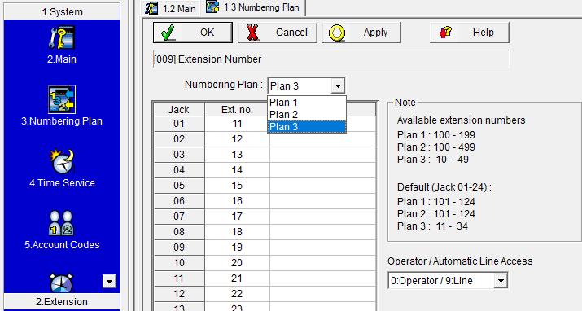Click the Cancel button
582x311 pixels.
(x=278, y=33)
